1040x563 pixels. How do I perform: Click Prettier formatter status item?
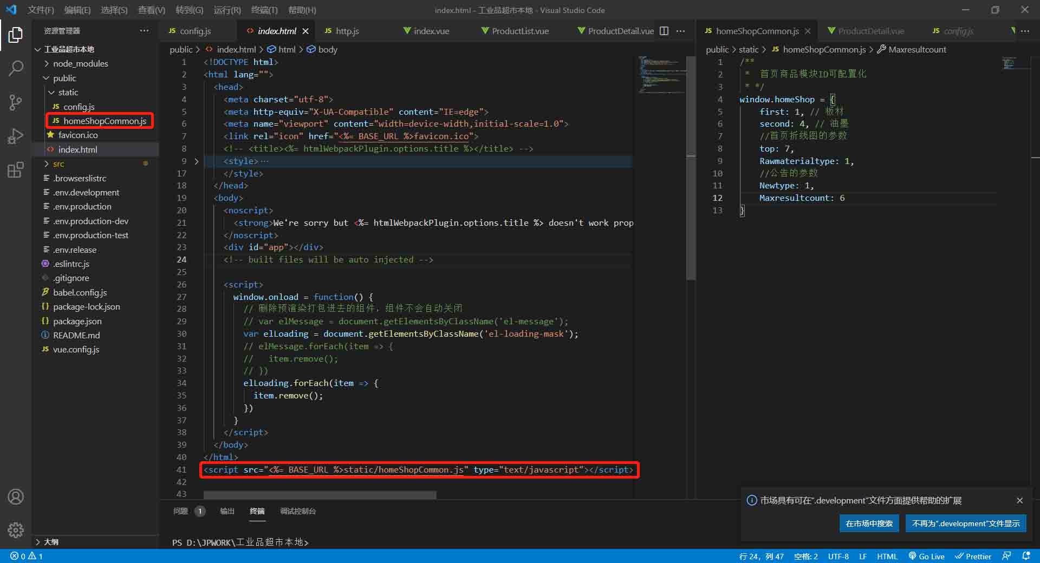pos(973,556)
